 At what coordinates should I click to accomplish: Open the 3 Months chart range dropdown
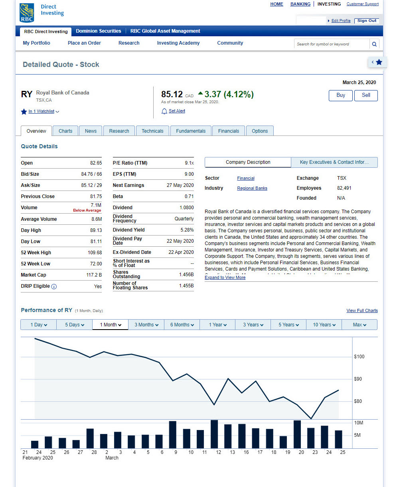(x=146, y=325)
